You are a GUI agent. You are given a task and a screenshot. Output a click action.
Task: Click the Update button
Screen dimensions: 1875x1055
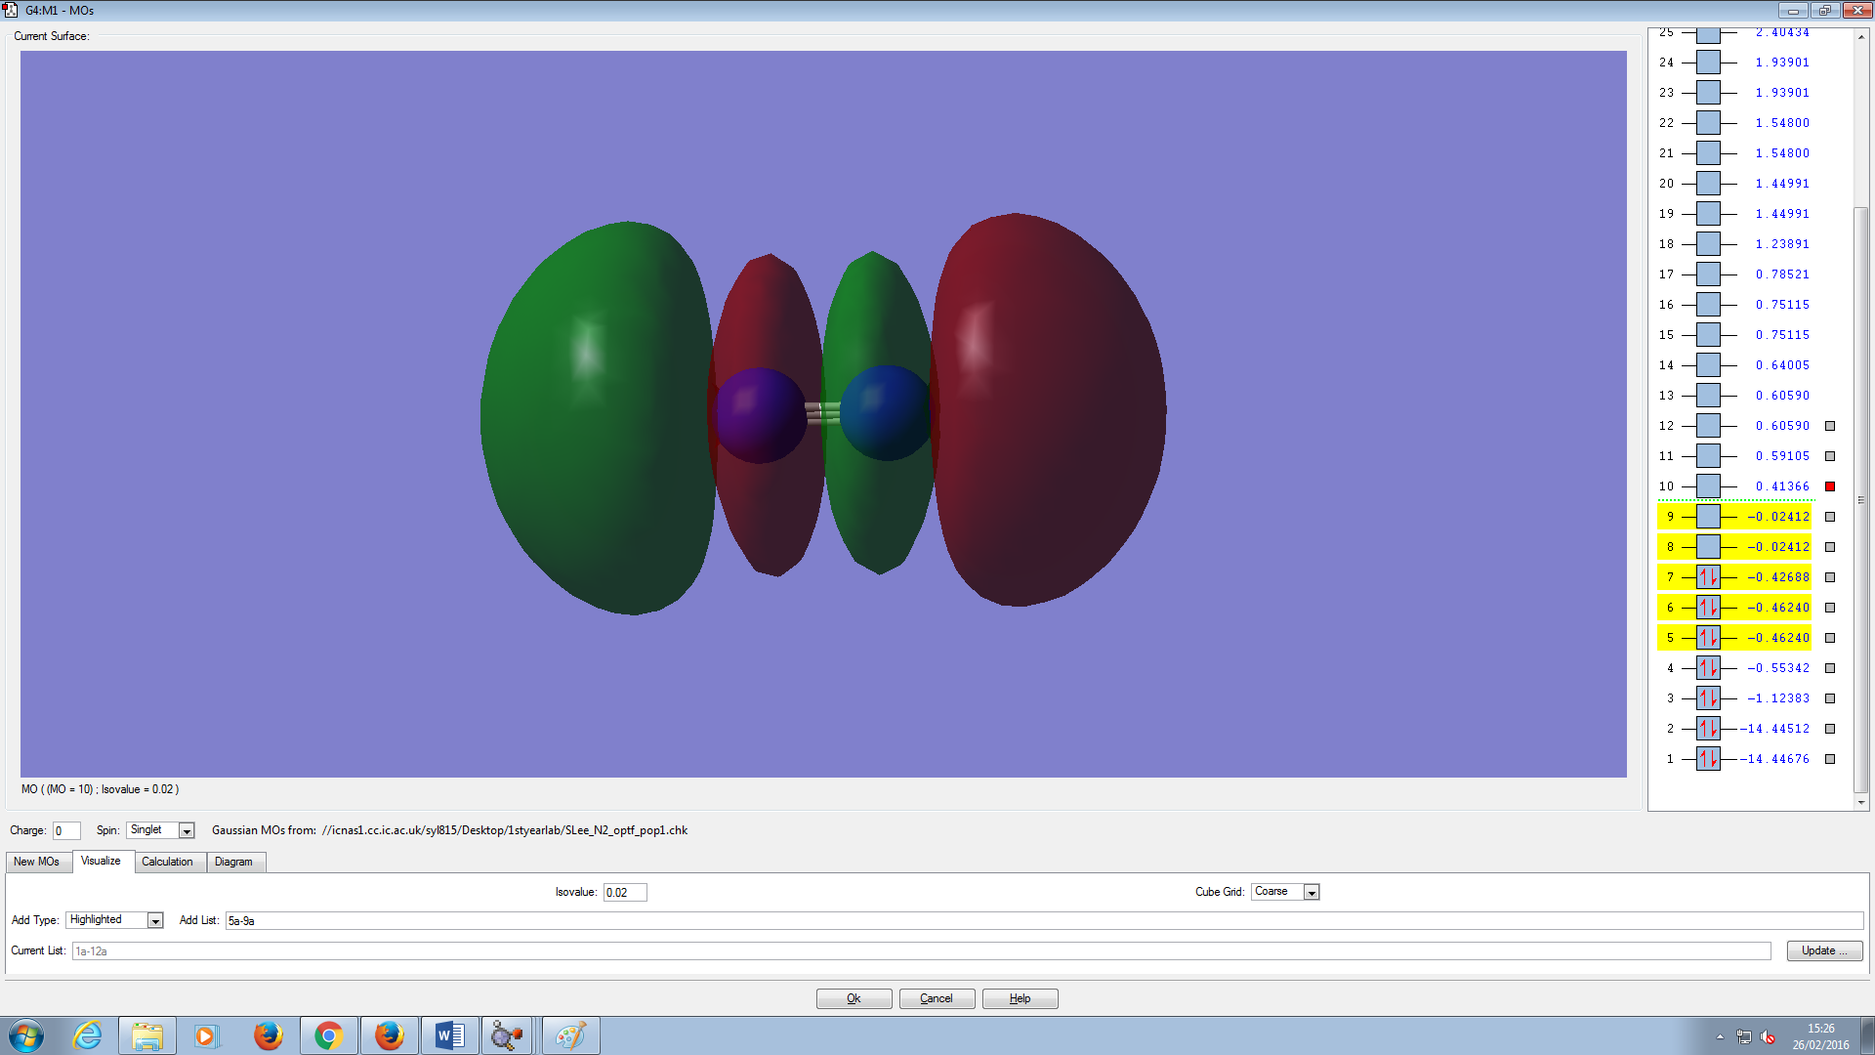click(1823, 950)
